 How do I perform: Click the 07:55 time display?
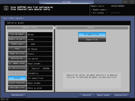point(6,99)
